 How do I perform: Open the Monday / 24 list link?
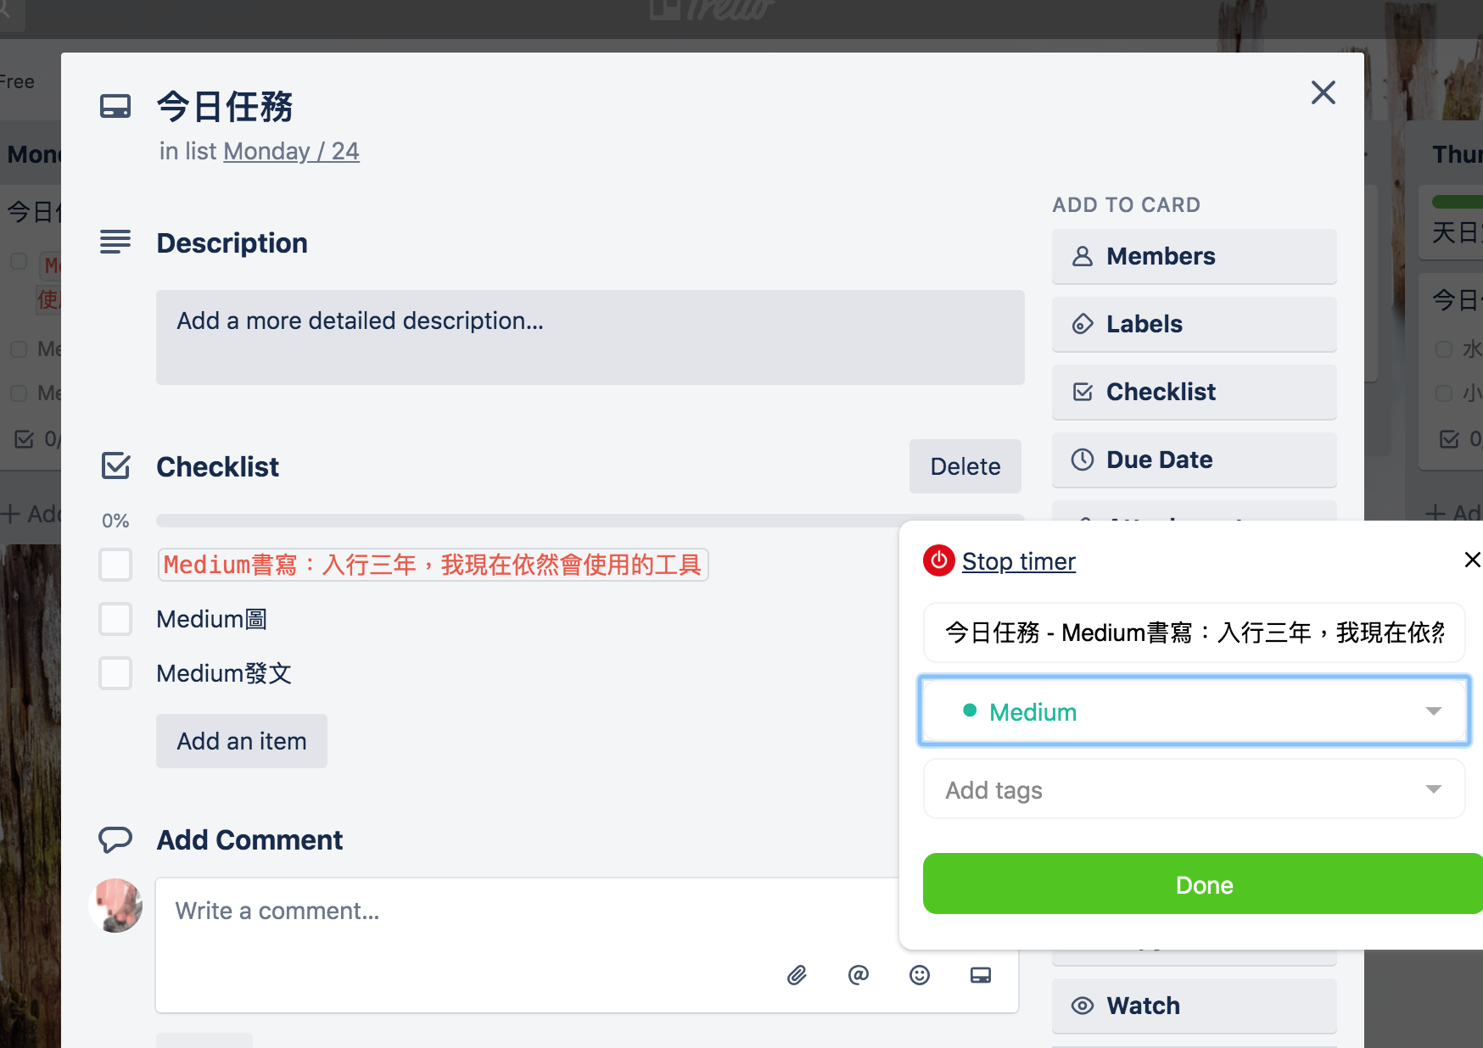291,151
